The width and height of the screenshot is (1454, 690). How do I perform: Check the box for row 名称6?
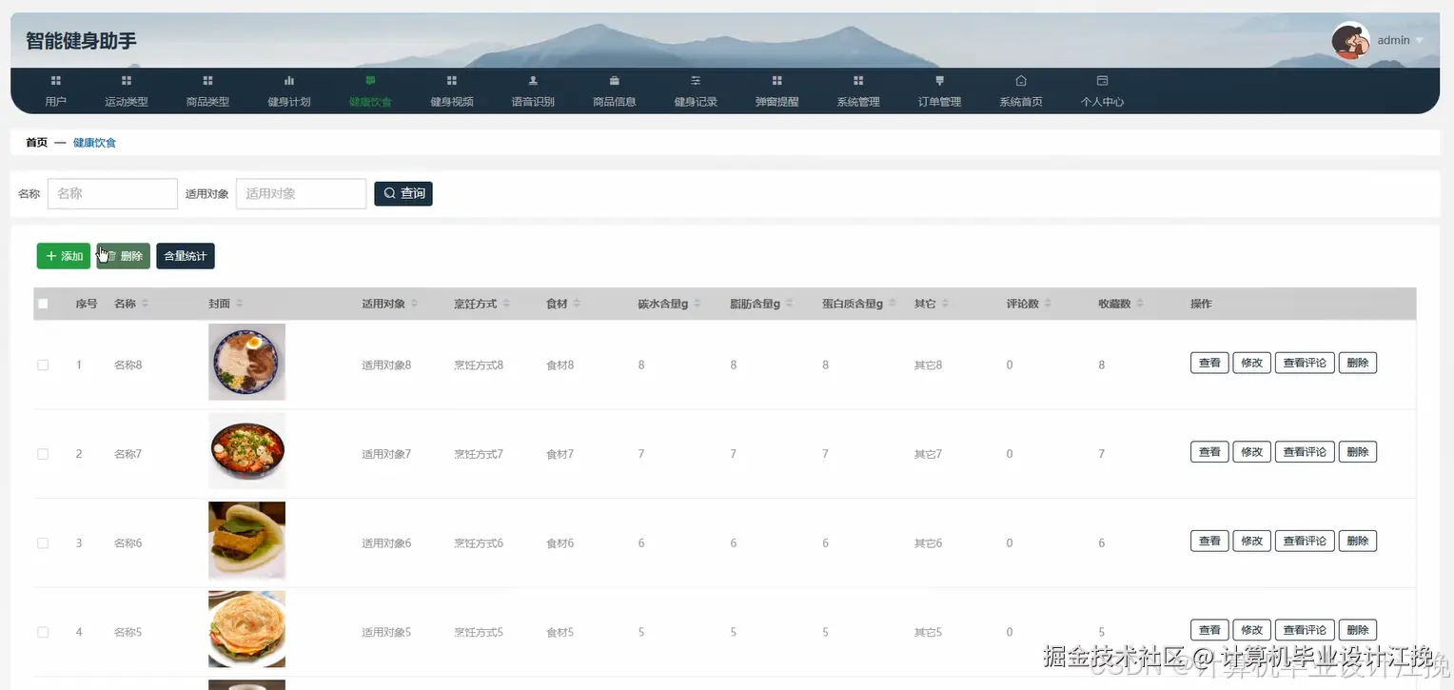pos(43,542)
